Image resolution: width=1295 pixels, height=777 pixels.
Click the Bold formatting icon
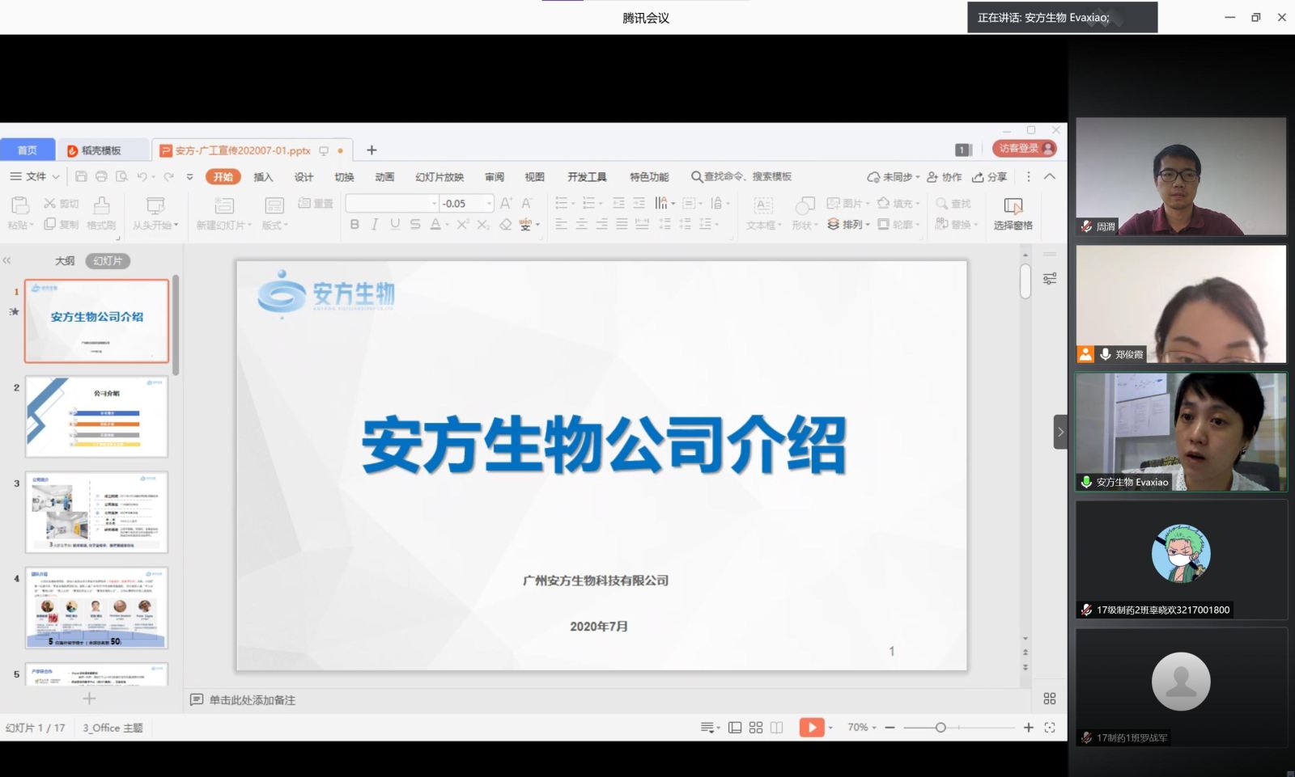pyautogui.click(x=355, y=225)
